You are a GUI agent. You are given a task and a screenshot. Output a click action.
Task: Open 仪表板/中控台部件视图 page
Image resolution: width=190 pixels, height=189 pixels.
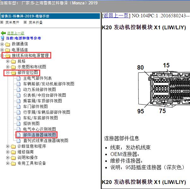[x=45, y=95]
